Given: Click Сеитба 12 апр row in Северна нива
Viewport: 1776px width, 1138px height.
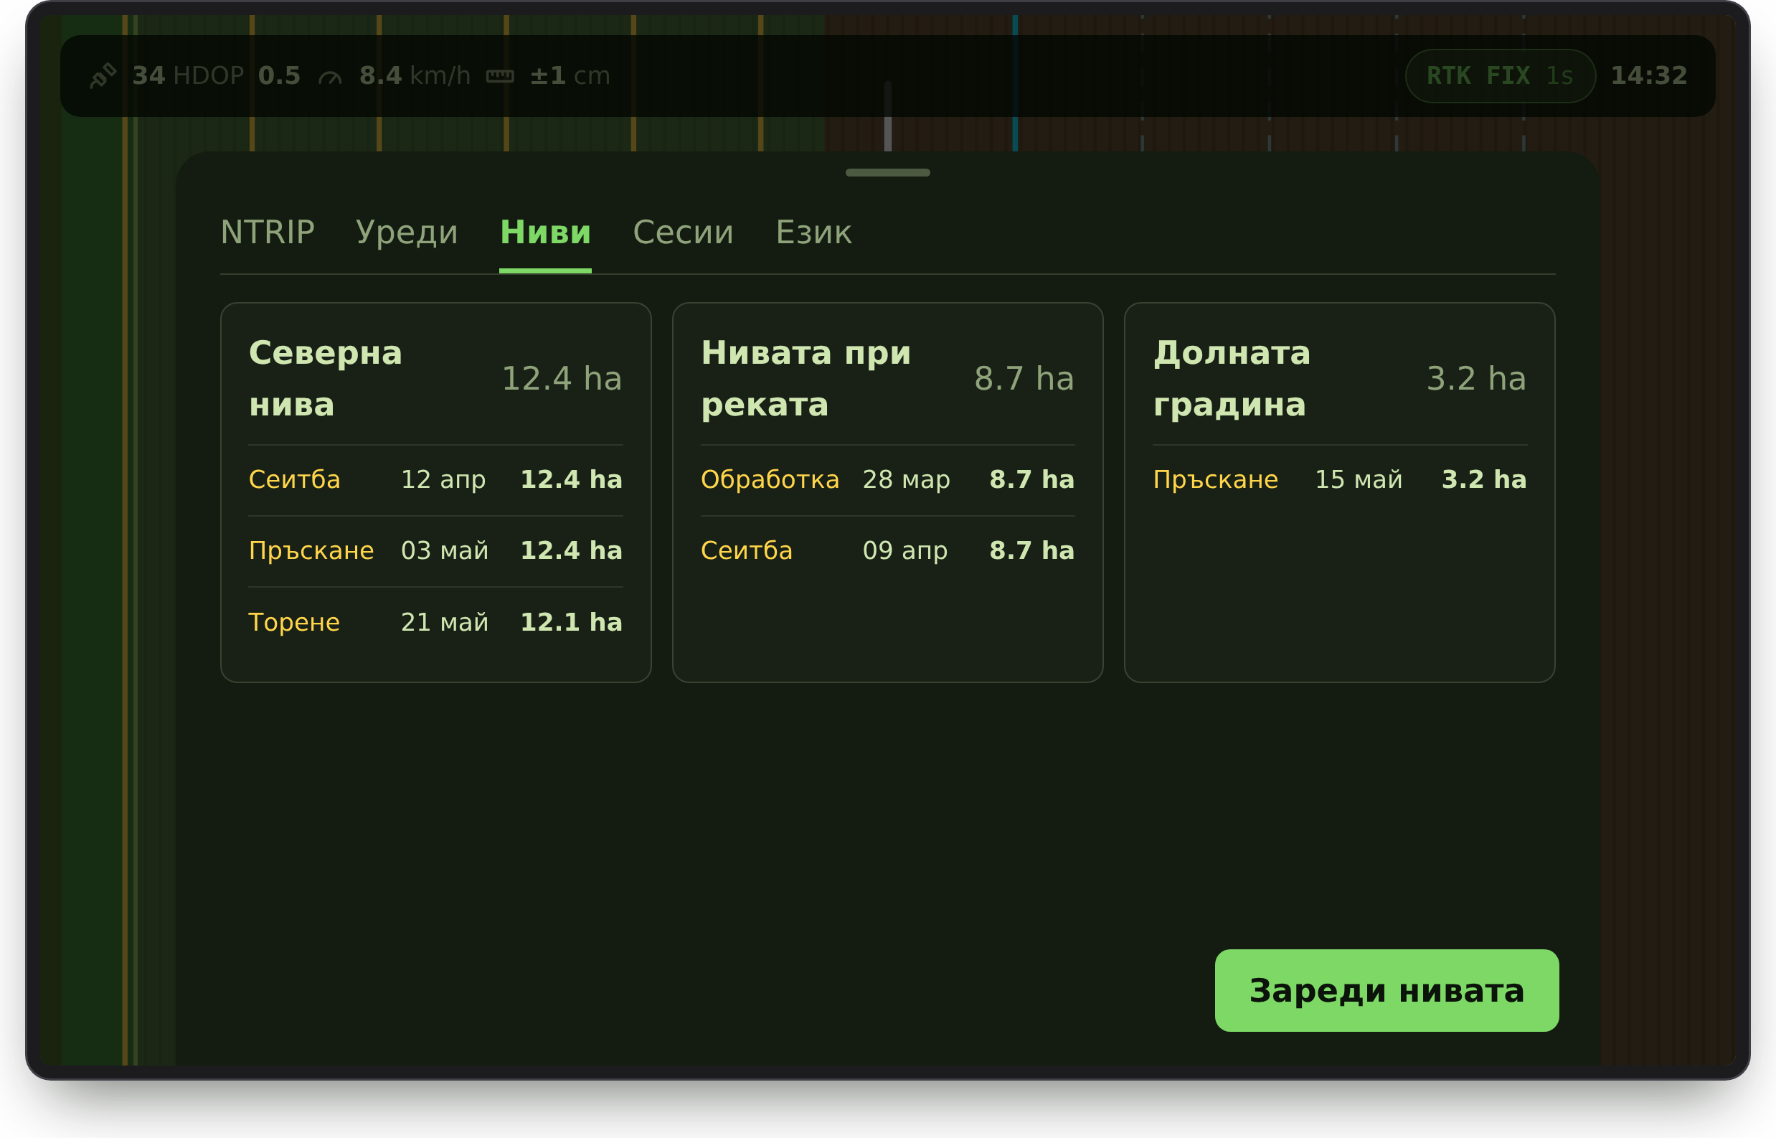Looking at the screenshot, I should pos(436,479).
